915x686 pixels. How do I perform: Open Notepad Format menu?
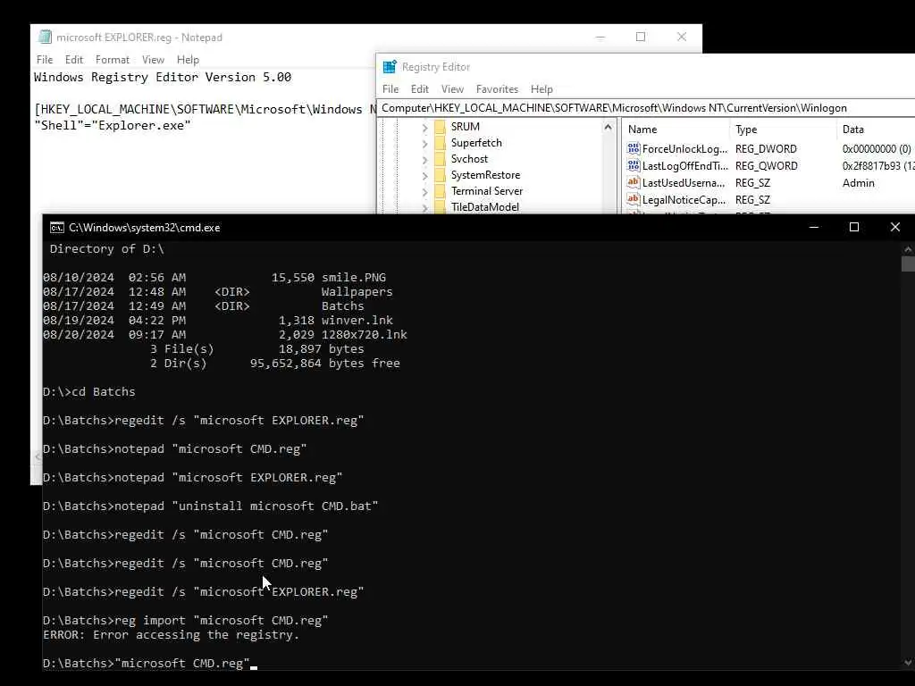point(112,60)
